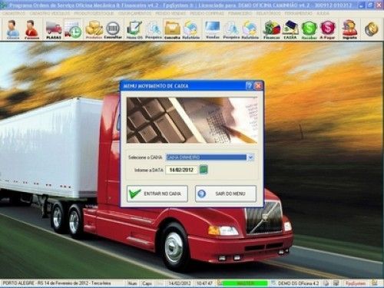This screenshot has width=384, height=288.
Task: Click the green MASTER status bar indicator
Action: point(244,283)
